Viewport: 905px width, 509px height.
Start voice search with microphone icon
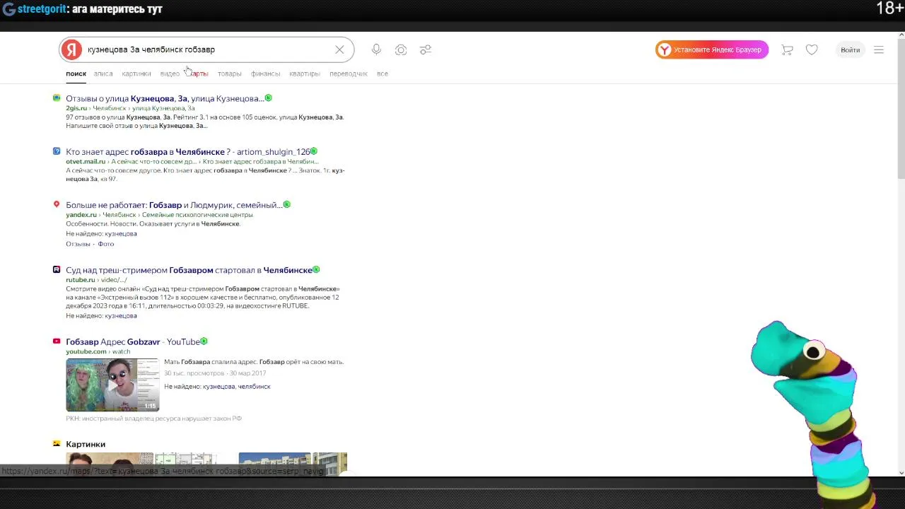tap(376, 49)
